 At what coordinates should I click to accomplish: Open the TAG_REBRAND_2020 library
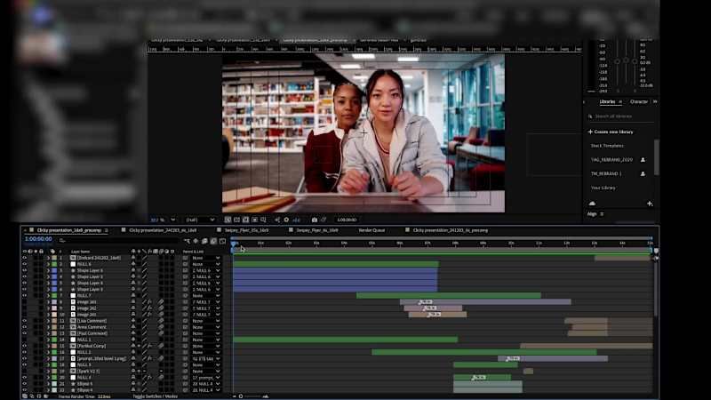611,160
